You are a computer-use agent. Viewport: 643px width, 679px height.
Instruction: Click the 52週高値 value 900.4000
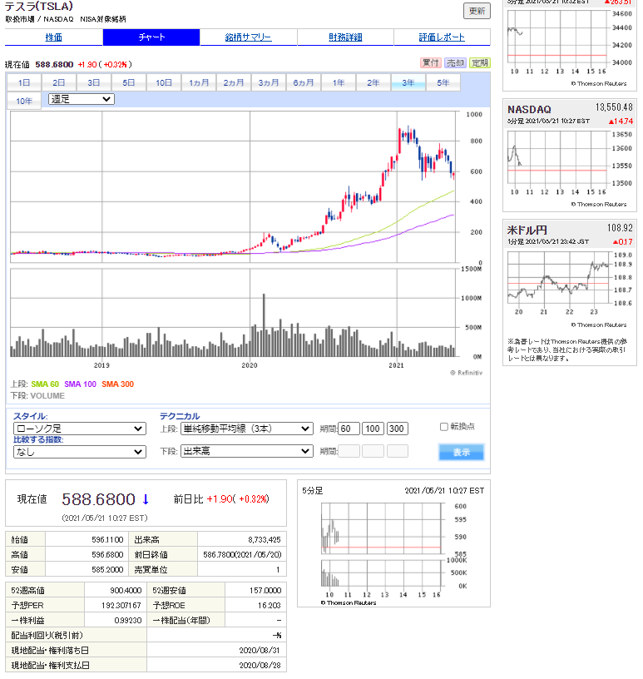pyautogui.click(x=126, y=591)
